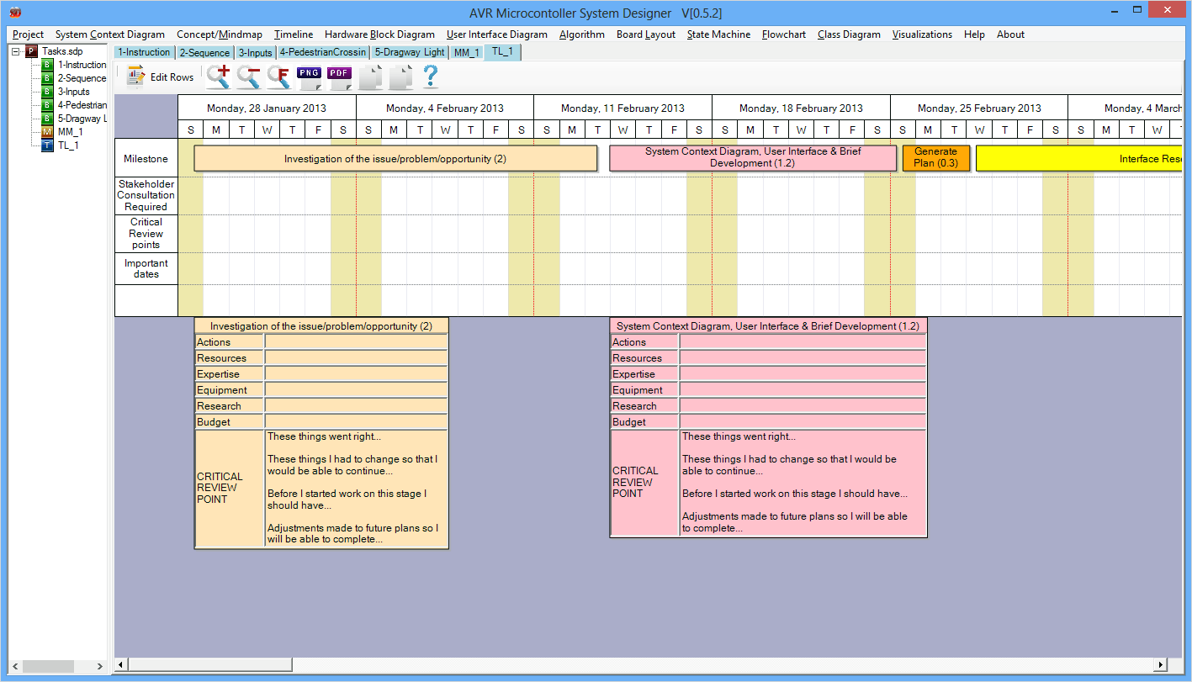Collapse the Tasks.sdp project tree node
Image resolution: width=1192 pixels, height=682 pixels.
click(x=16, y=51)
